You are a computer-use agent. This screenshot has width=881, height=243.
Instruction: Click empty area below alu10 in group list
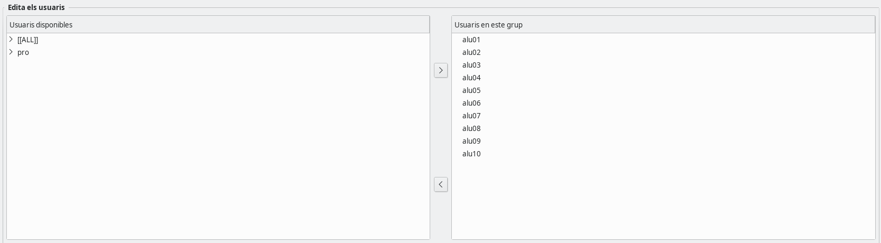click(663, 201)
